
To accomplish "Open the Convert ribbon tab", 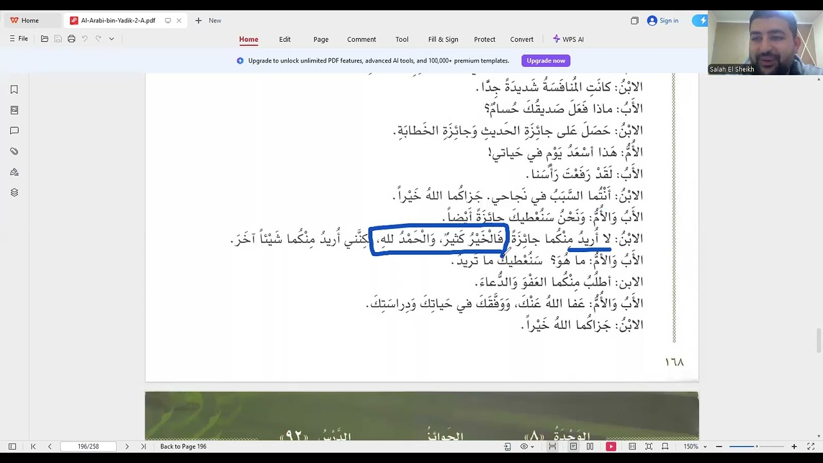I will click(x=521, y=39).
